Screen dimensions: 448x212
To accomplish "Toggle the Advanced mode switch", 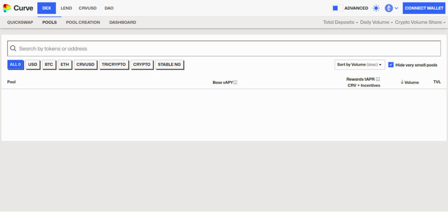I will 337,8.
